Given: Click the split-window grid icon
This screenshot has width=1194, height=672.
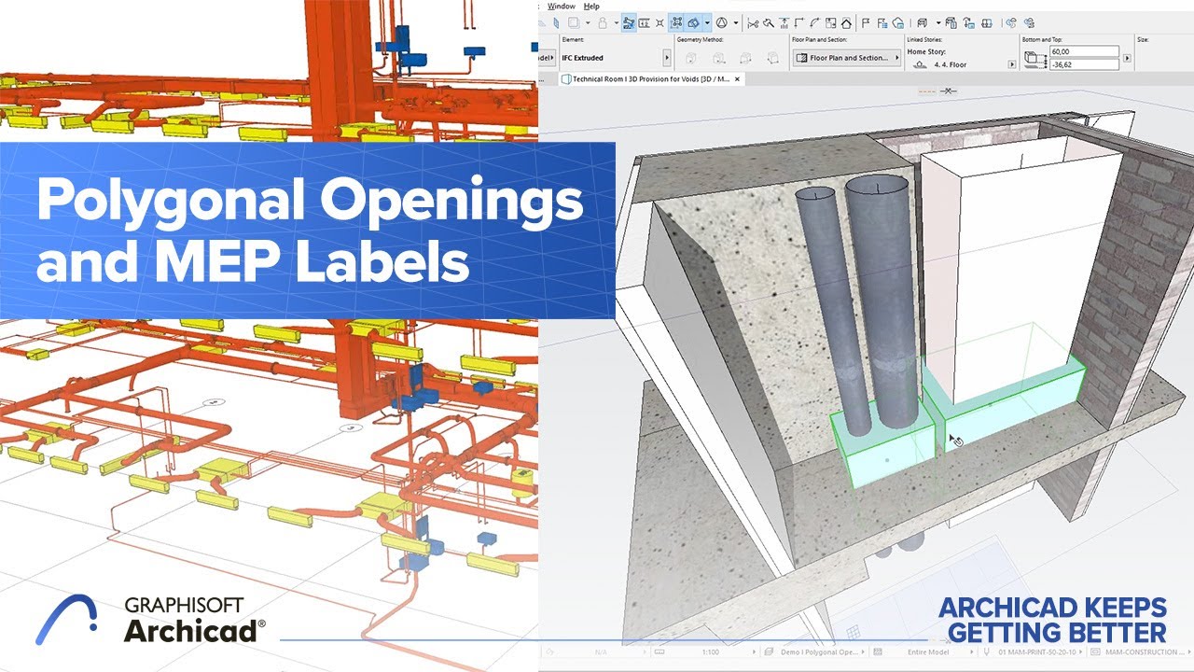Looking at the screenshot, I should 987,22.
